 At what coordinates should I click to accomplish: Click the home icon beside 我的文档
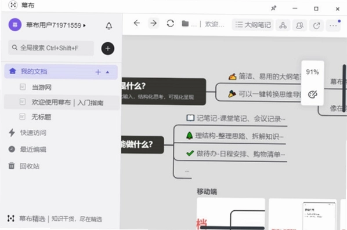13,71
